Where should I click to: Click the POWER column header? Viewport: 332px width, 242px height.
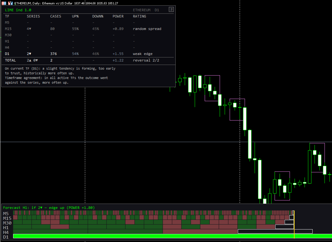[x=118, y=16]
